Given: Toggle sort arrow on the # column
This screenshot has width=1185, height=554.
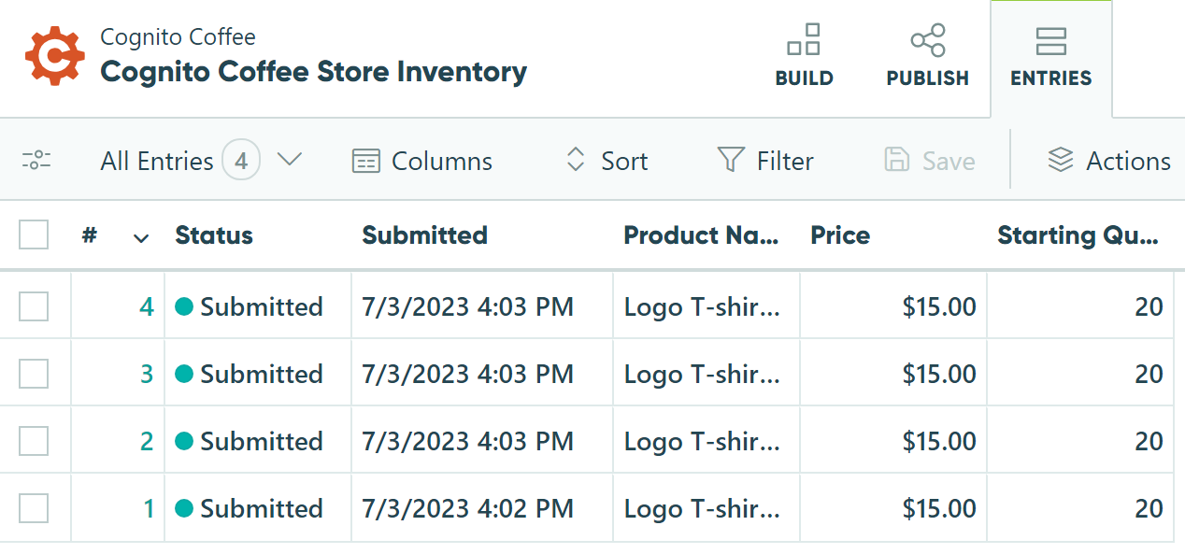Looking at the screenshot, I should tap(141, 238).
